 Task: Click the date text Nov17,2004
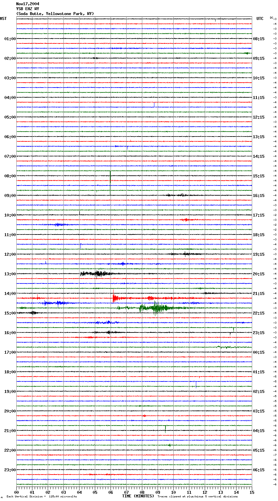[27, 4]
